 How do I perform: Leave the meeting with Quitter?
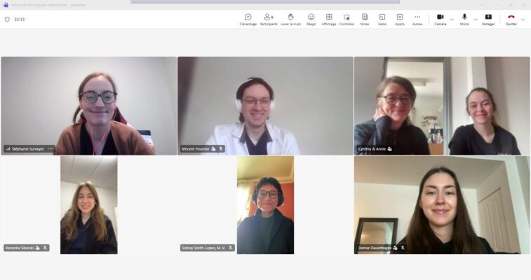511,19
